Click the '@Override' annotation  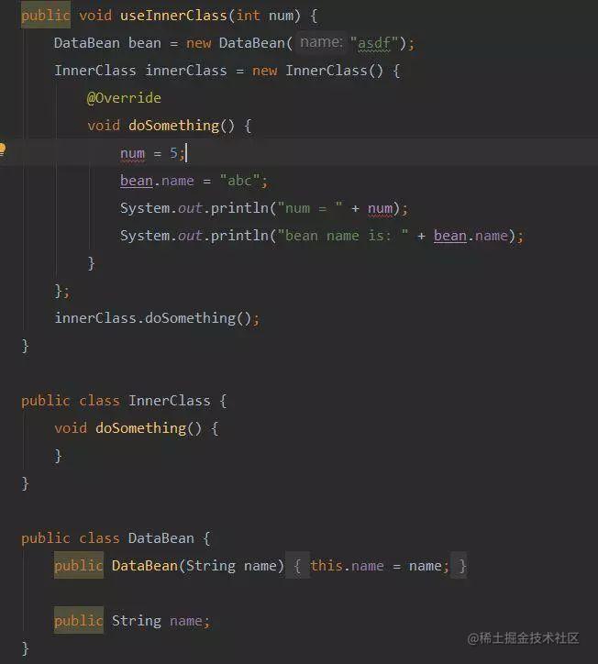(x=124, y=98)
